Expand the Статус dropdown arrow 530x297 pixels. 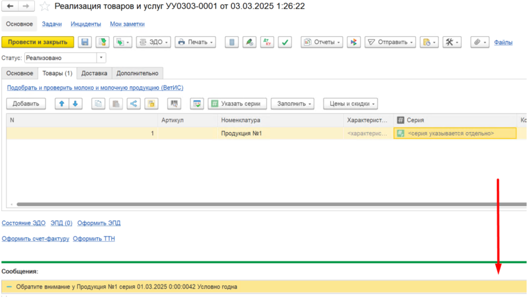101,58
